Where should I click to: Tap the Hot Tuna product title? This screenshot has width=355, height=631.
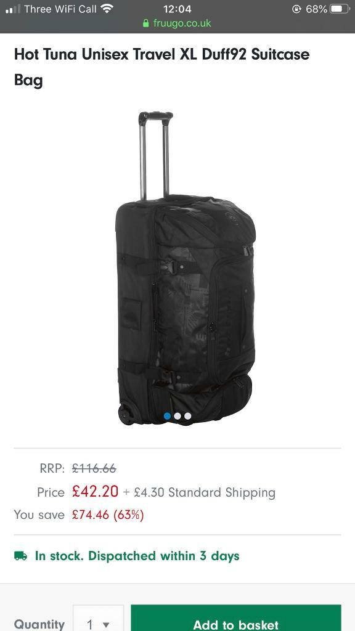click(162, 67)
